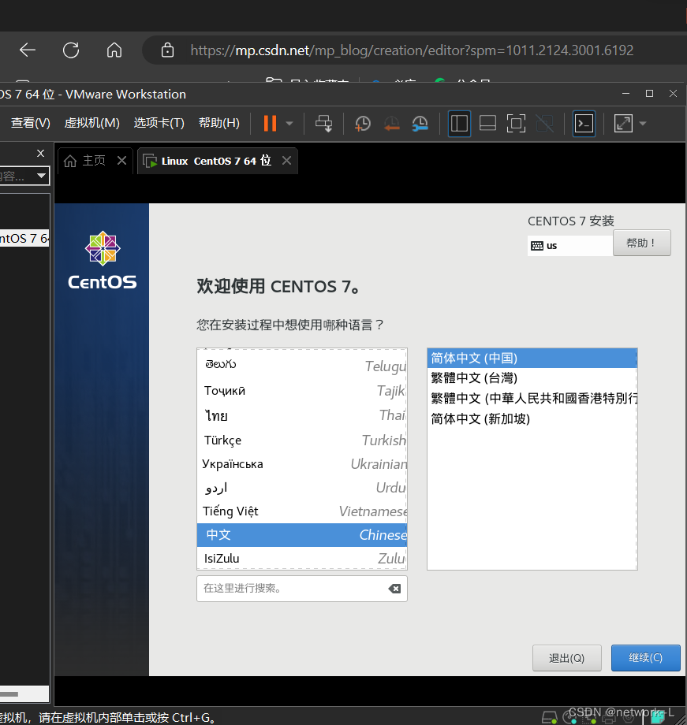Open the snapshot manager
The height and width of the screenshot is (725, 687).
(x=420, y=124)
